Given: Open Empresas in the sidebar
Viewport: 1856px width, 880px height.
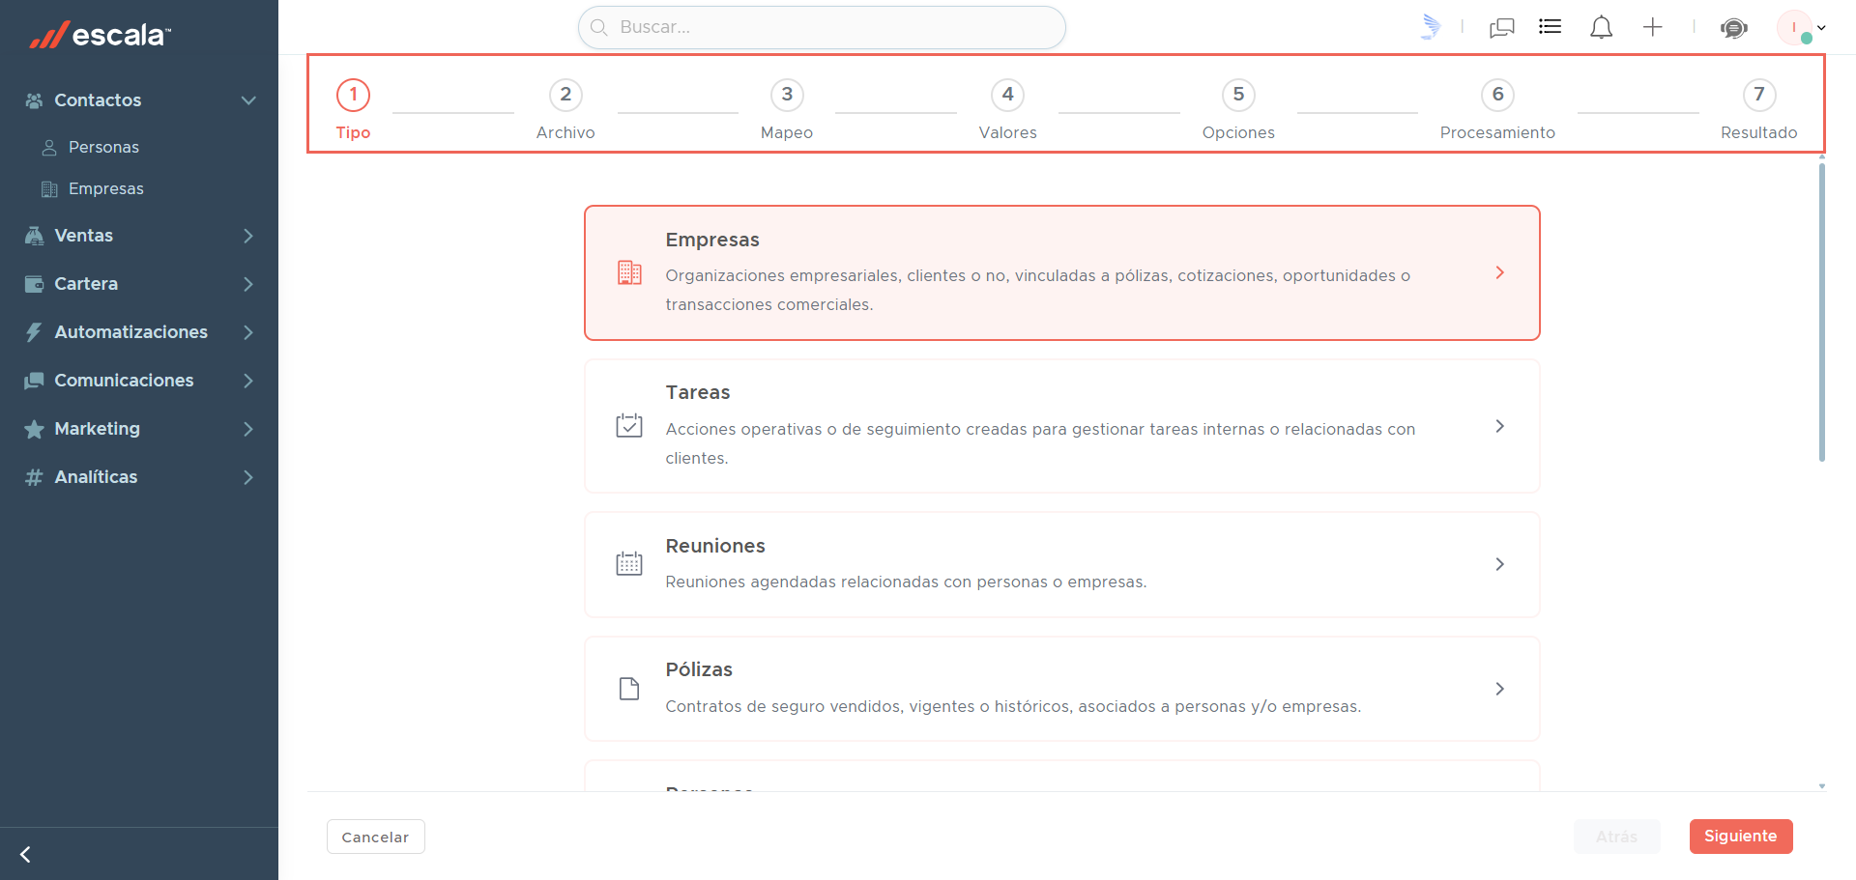Looking at the screenshot, I should point(106,189).
